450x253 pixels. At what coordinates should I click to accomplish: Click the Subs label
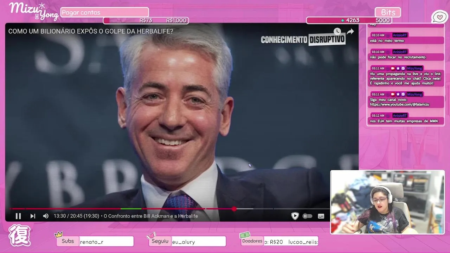pyautogui.click(x=68, y=241)
